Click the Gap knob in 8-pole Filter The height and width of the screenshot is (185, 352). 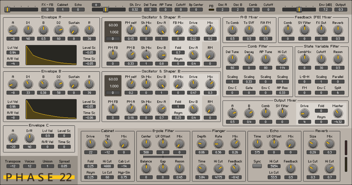[163, 169]
